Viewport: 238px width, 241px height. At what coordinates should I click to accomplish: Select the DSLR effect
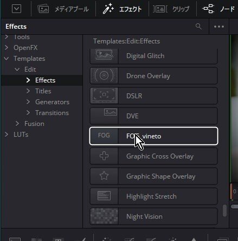(153, 96)
